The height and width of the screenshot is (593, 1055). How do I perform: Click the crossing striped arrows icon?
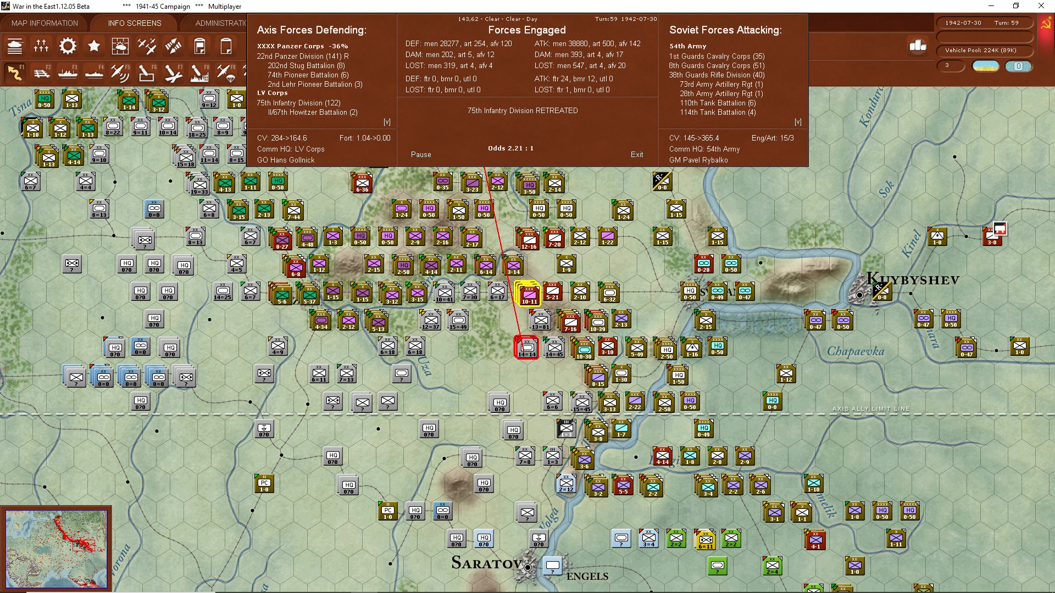[173, 46]
